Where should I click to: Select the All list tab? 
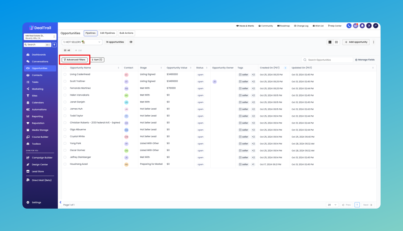[67, 50]
